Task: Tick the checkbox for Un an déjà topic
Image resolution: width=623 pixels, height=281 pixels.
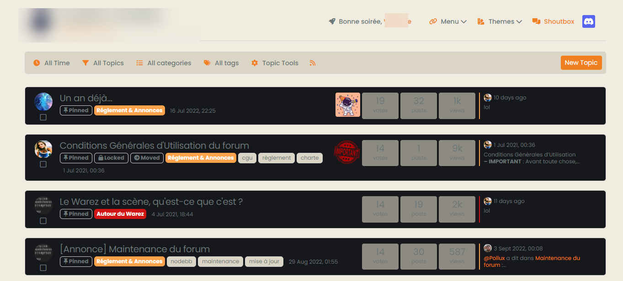Action: pyautogui.click(x=43, y=117)
